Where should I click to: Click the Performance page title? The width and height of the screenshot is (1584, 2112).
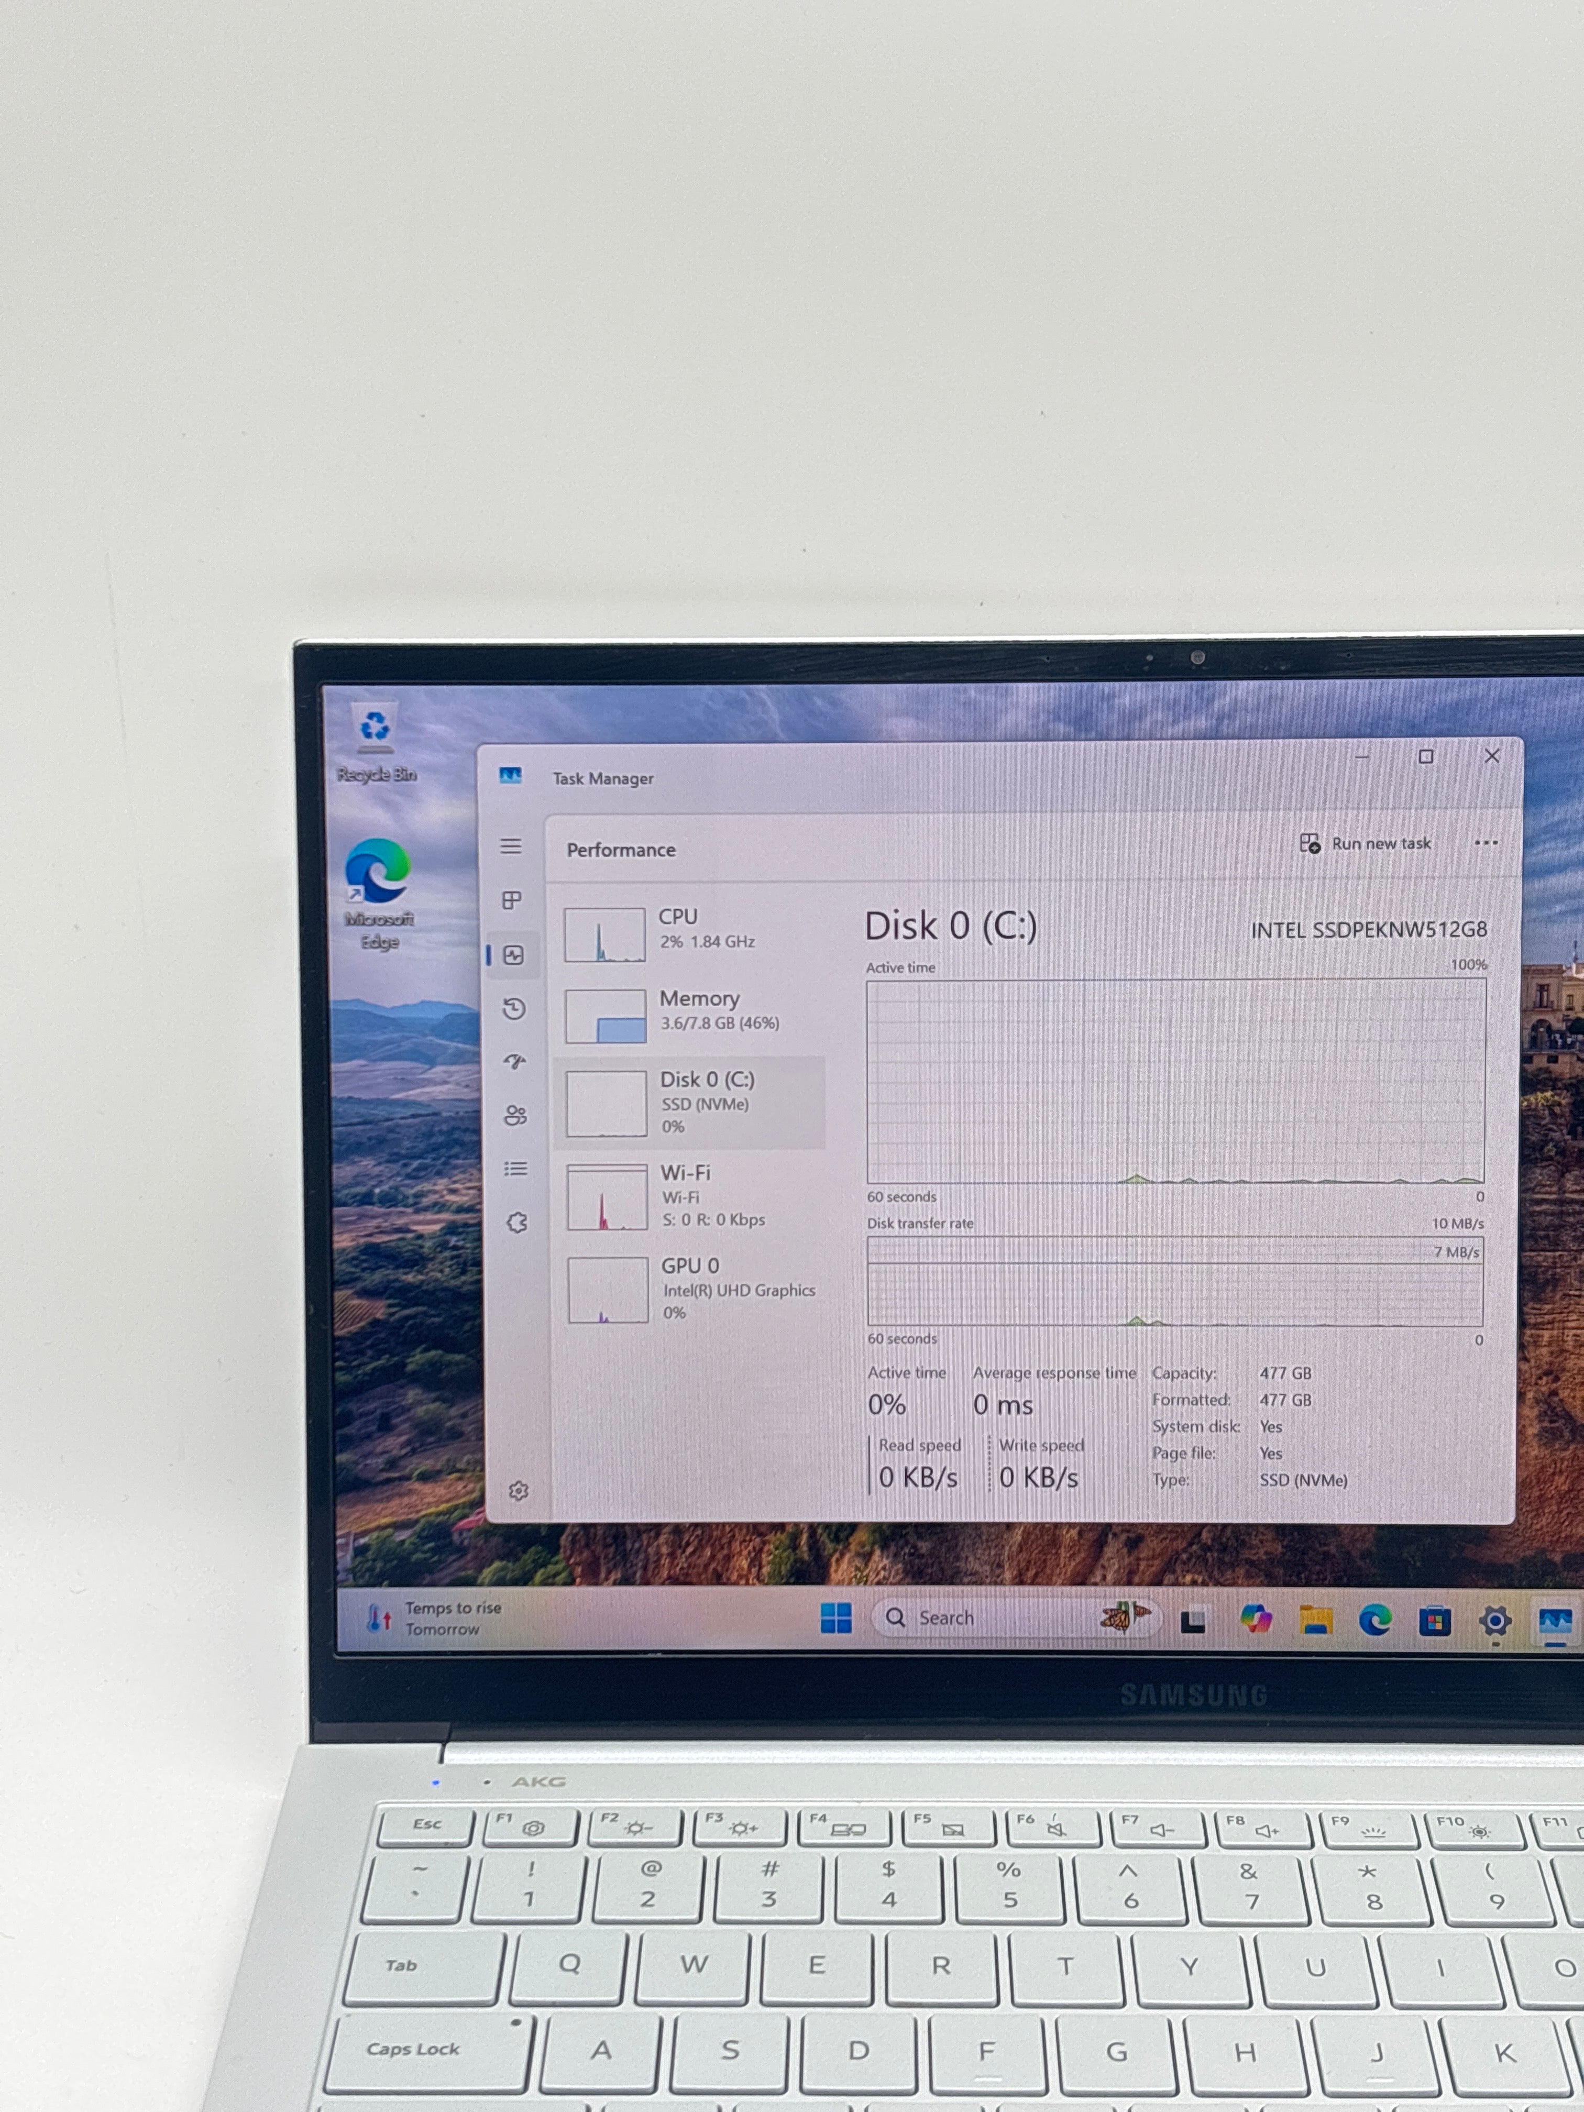coord(621,850)
